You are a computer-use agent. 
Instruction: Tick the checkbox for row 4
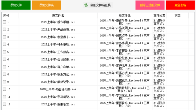pyautogui.click(x=4, y=44)
